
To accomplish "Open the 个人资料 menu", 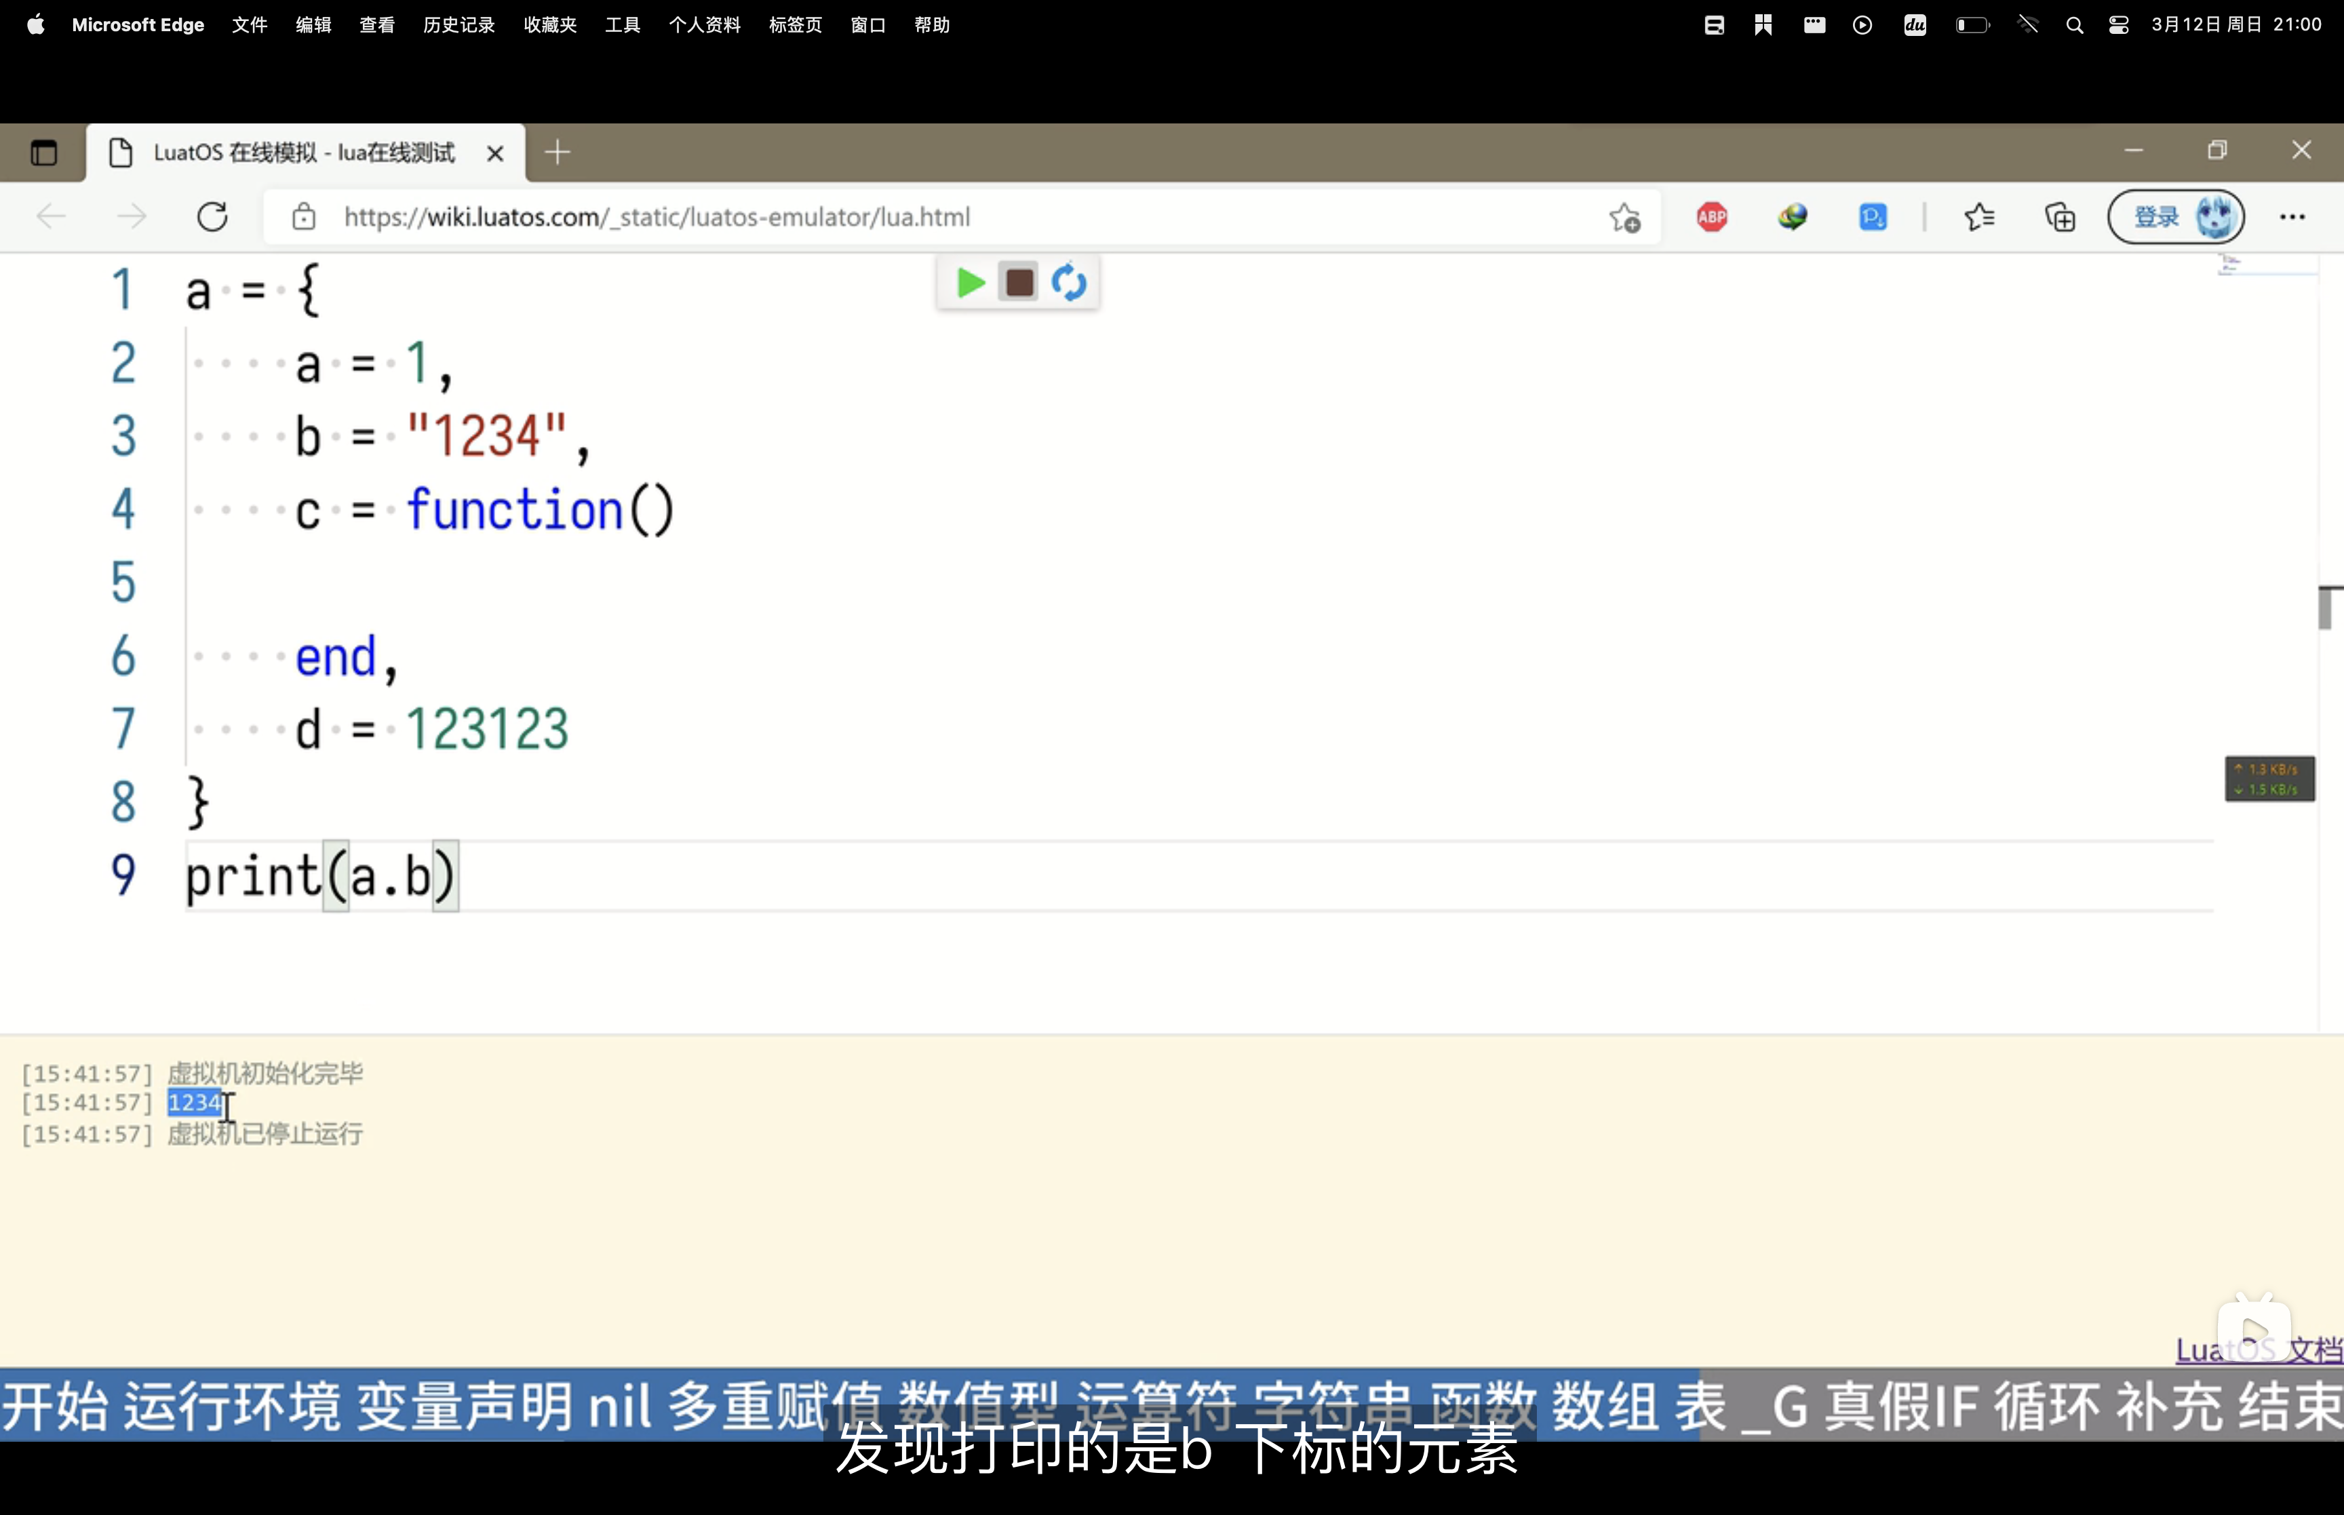I will (x=705, y=24).
